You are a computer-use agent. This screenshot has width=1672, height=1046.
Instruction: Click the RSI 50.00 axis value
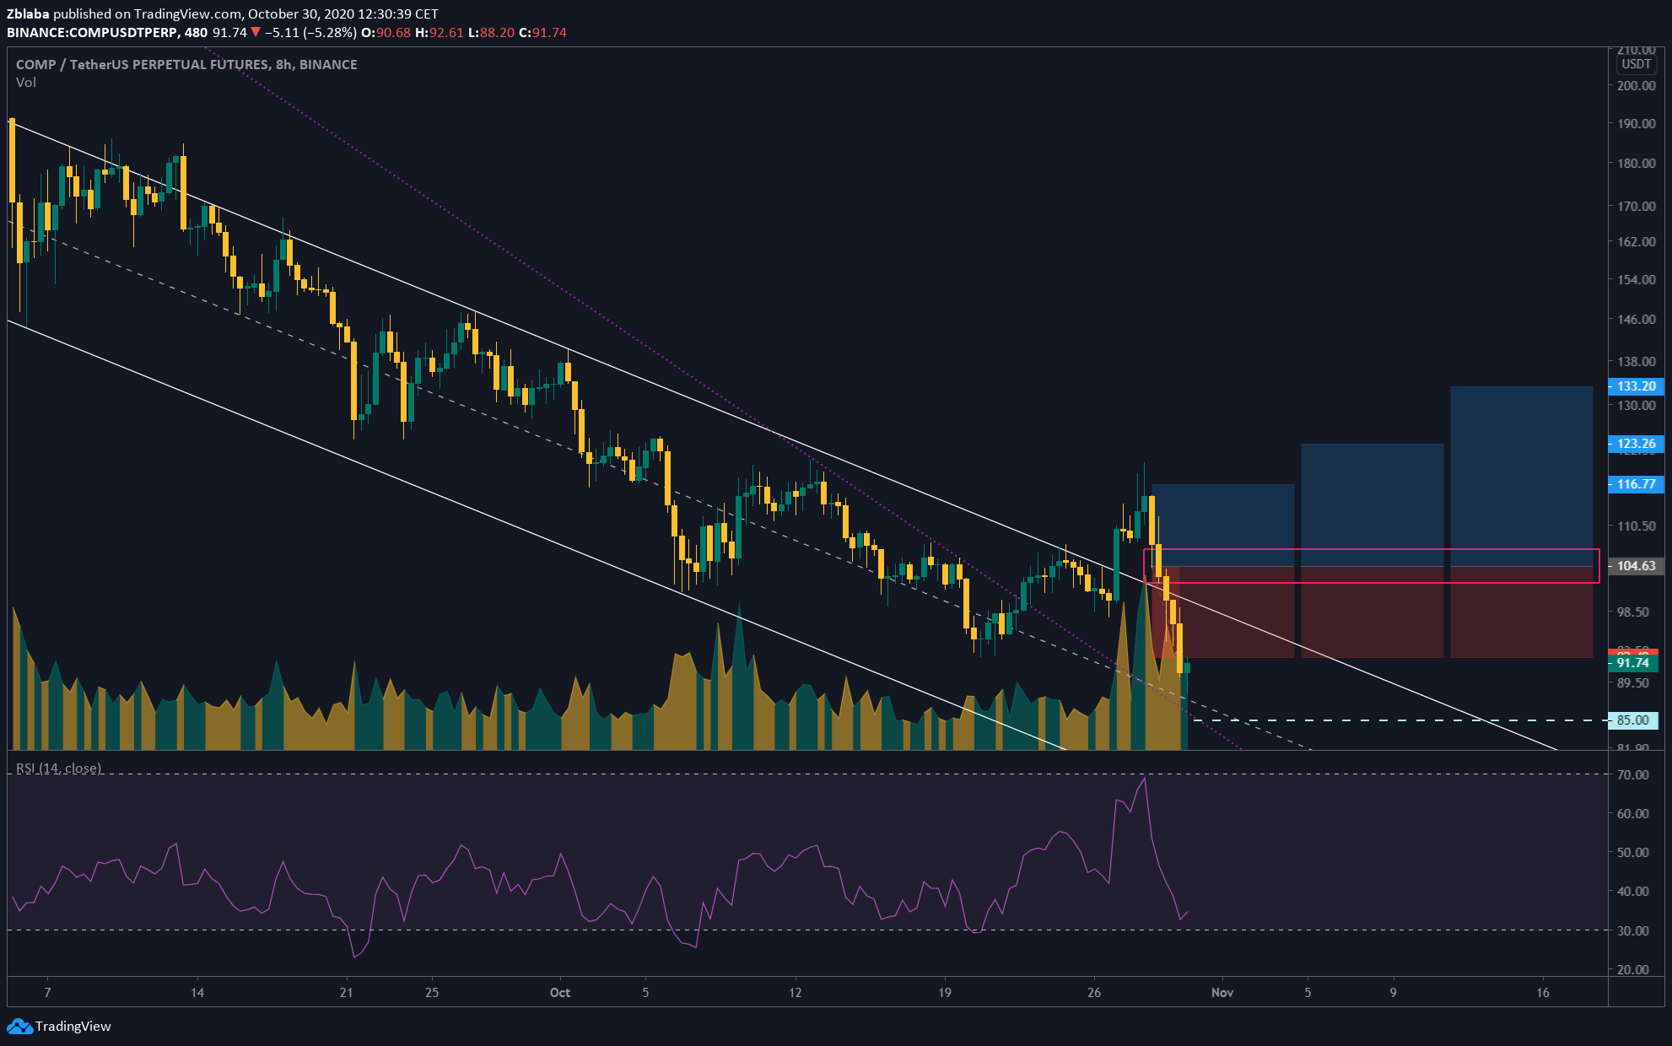(1632, 853)
